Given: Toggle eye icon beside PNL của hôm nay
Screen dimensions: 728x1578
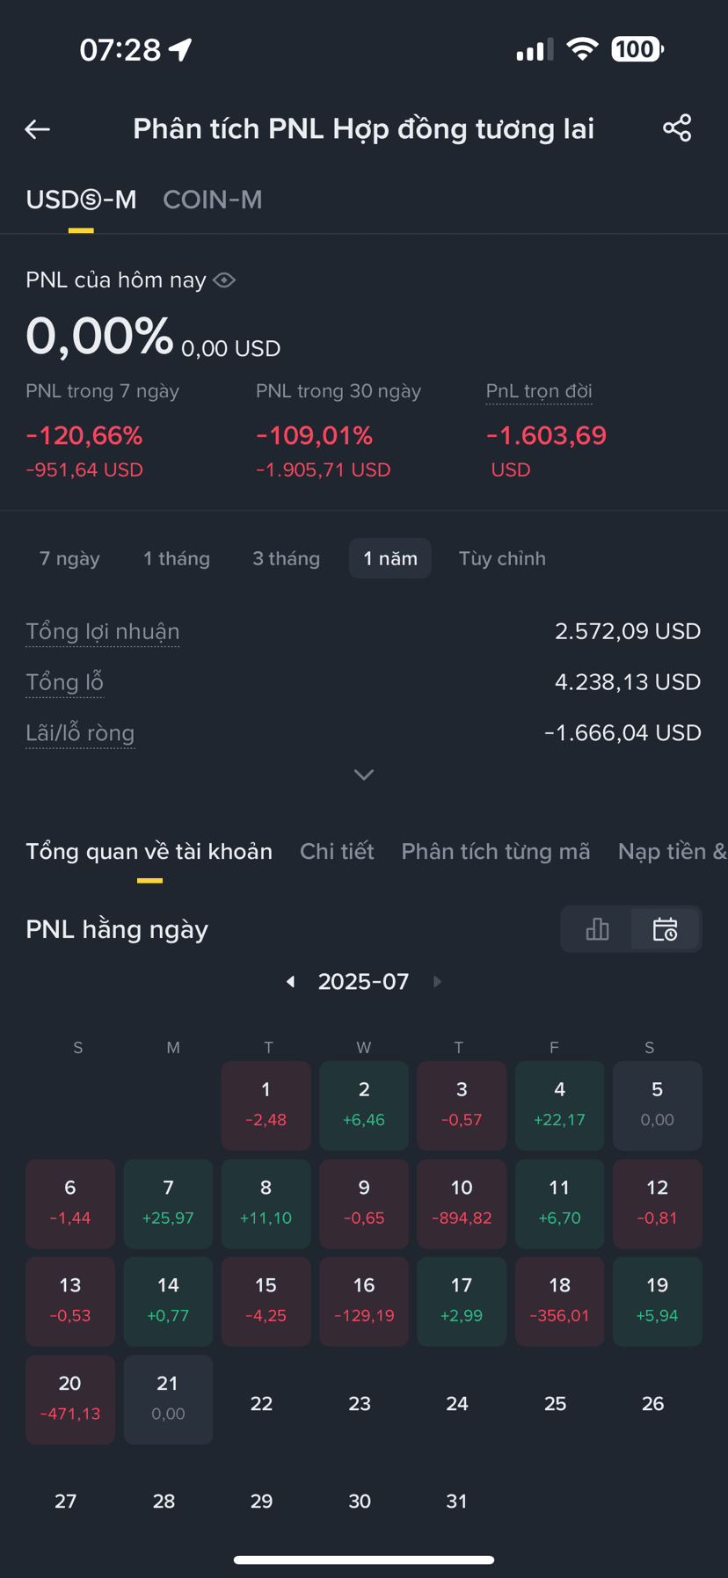Looking at the screenshot, I should click(x=224, y=280).
